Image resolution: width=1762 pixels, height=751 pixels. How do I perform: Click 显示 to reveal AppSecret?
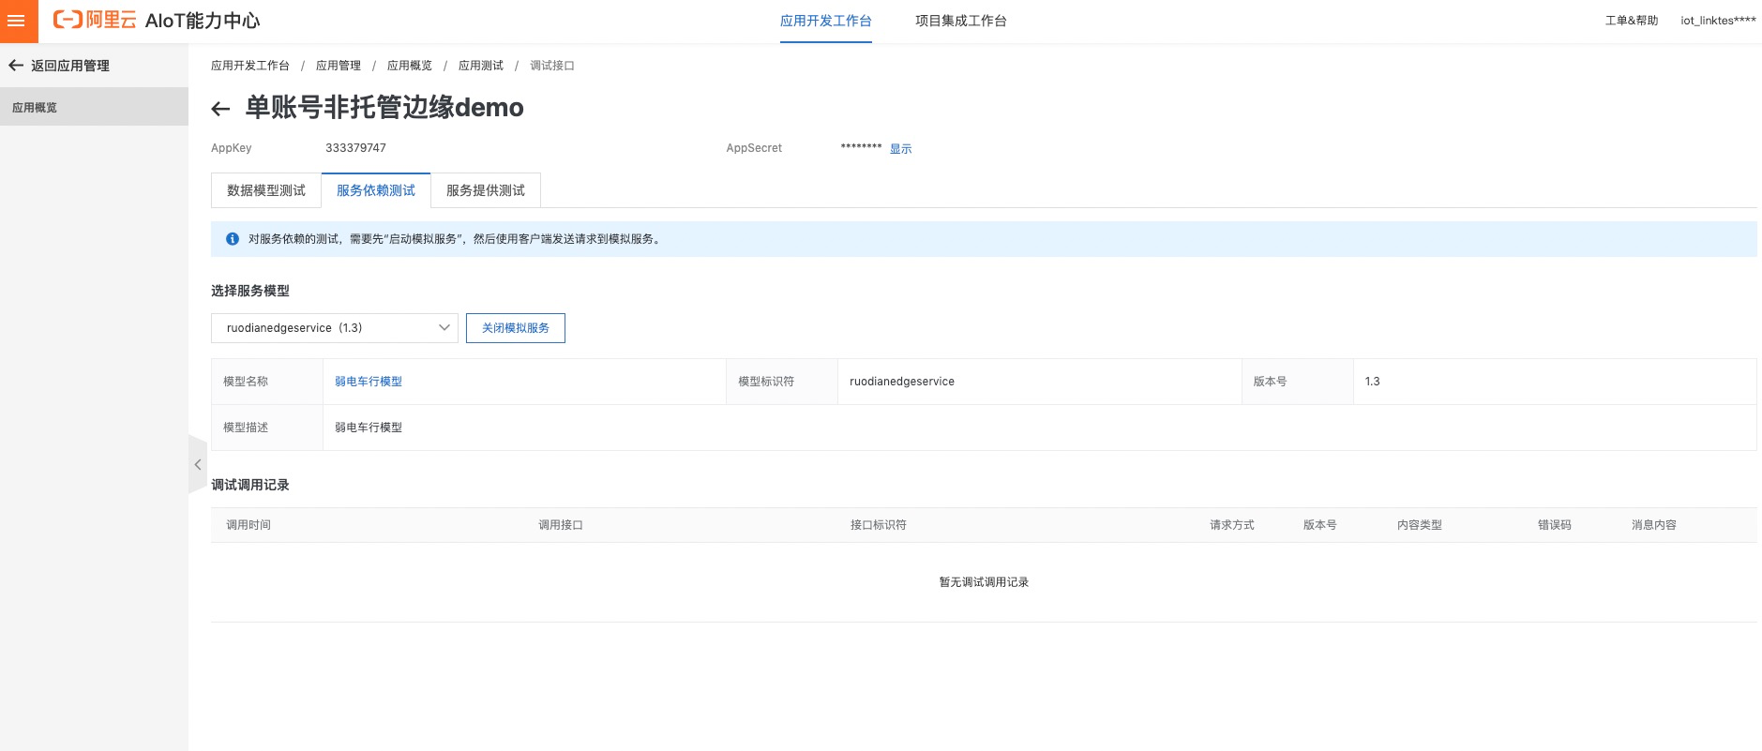pyautogui.click(x=900, y=149)
